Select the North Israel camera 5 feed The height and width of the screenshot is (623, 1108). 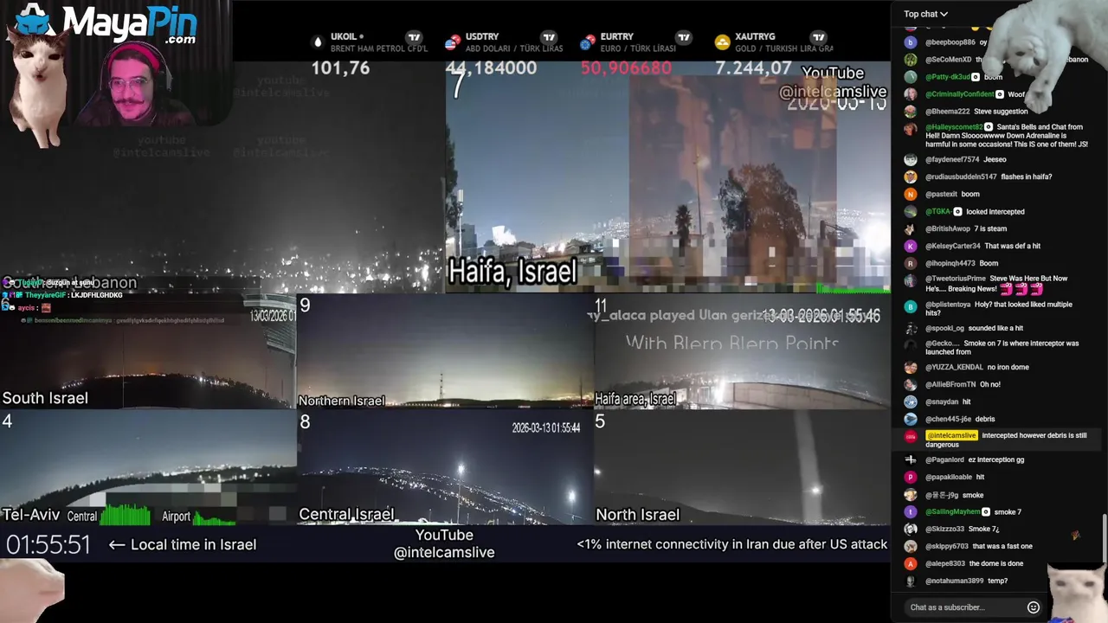click(x=741, y=468)
